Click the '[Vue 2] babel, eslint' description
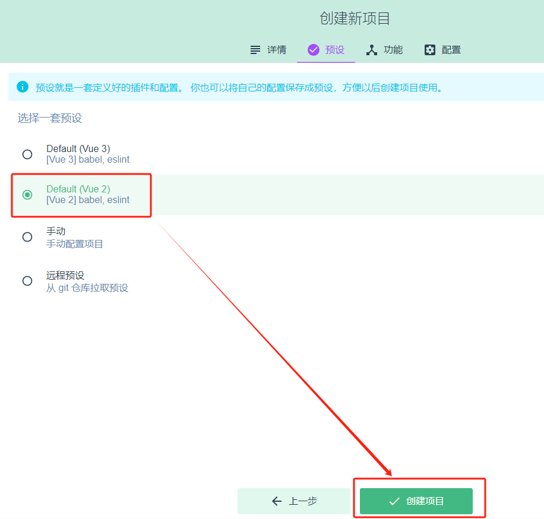 pos(88,200)
